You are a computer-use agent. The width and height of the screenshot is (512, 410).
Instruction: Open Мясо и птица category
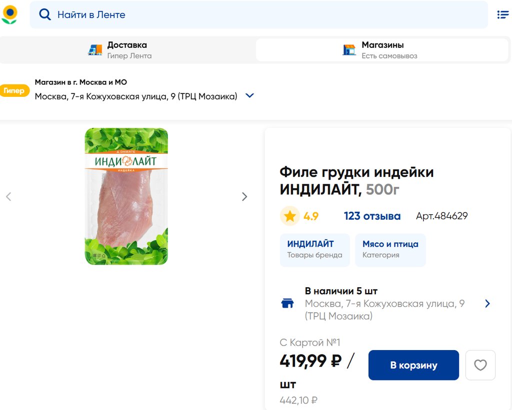tap(390, 249)
